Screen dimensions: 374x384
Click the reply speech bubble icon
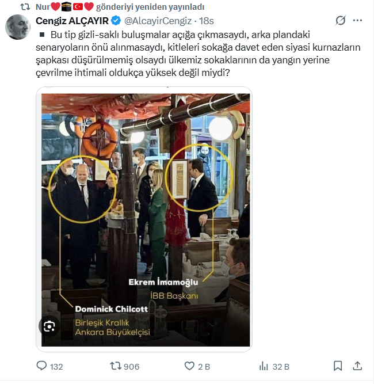tap(41, 366)
